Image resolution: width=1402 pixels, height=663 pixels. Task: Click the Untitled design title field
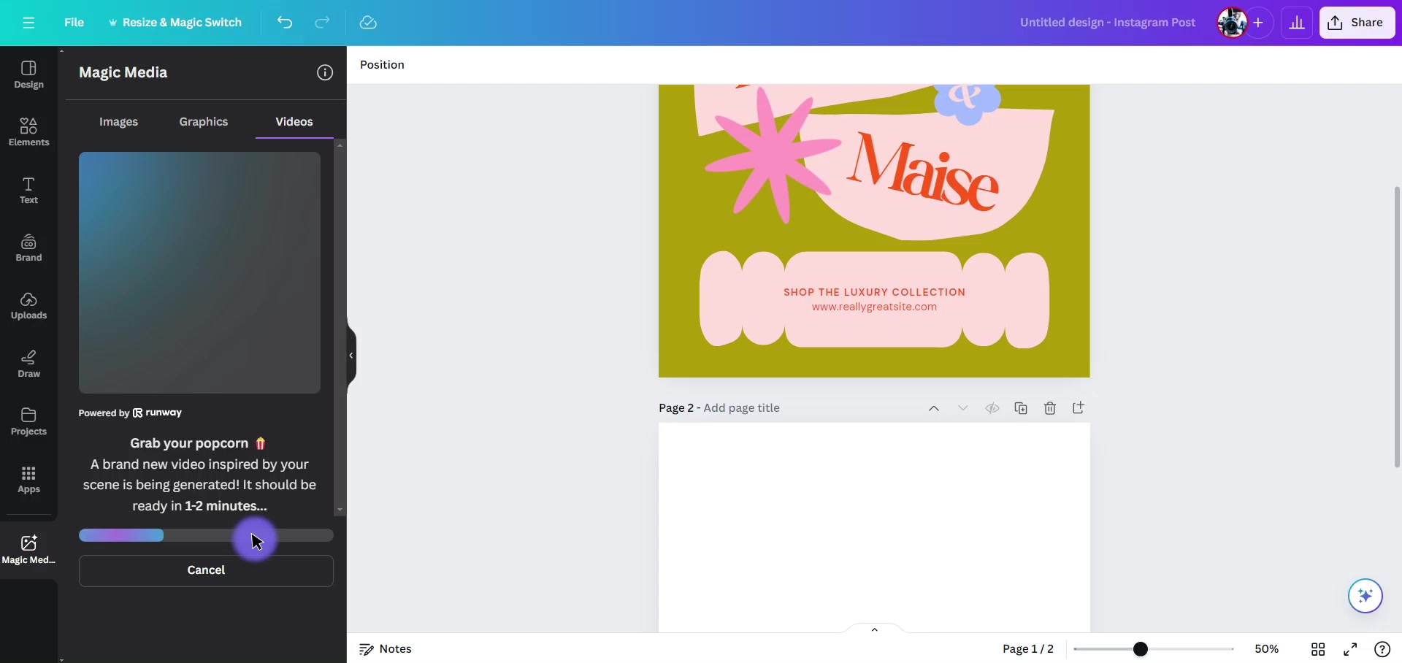(x=1108, y=23)
